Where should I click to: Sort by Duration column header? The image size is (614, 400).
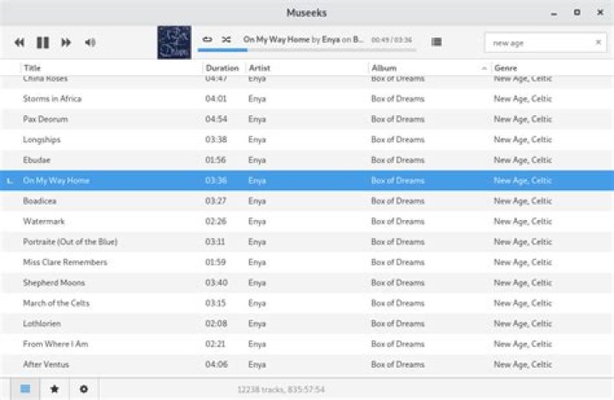pyautogui.click(x=222, y=67)
